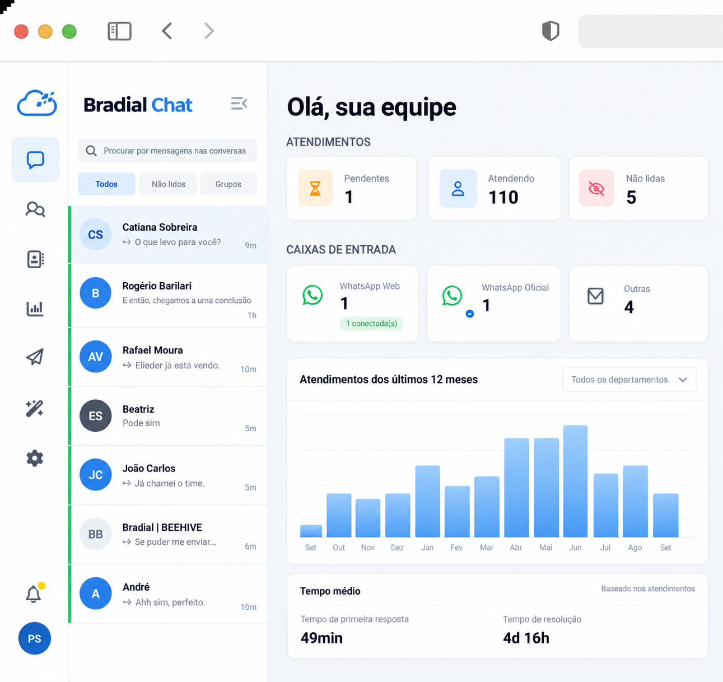The width and height of the screenshot is (723, 682).
Task: Open the Catiana Sobreira conversation
Action: click(168, 235)
